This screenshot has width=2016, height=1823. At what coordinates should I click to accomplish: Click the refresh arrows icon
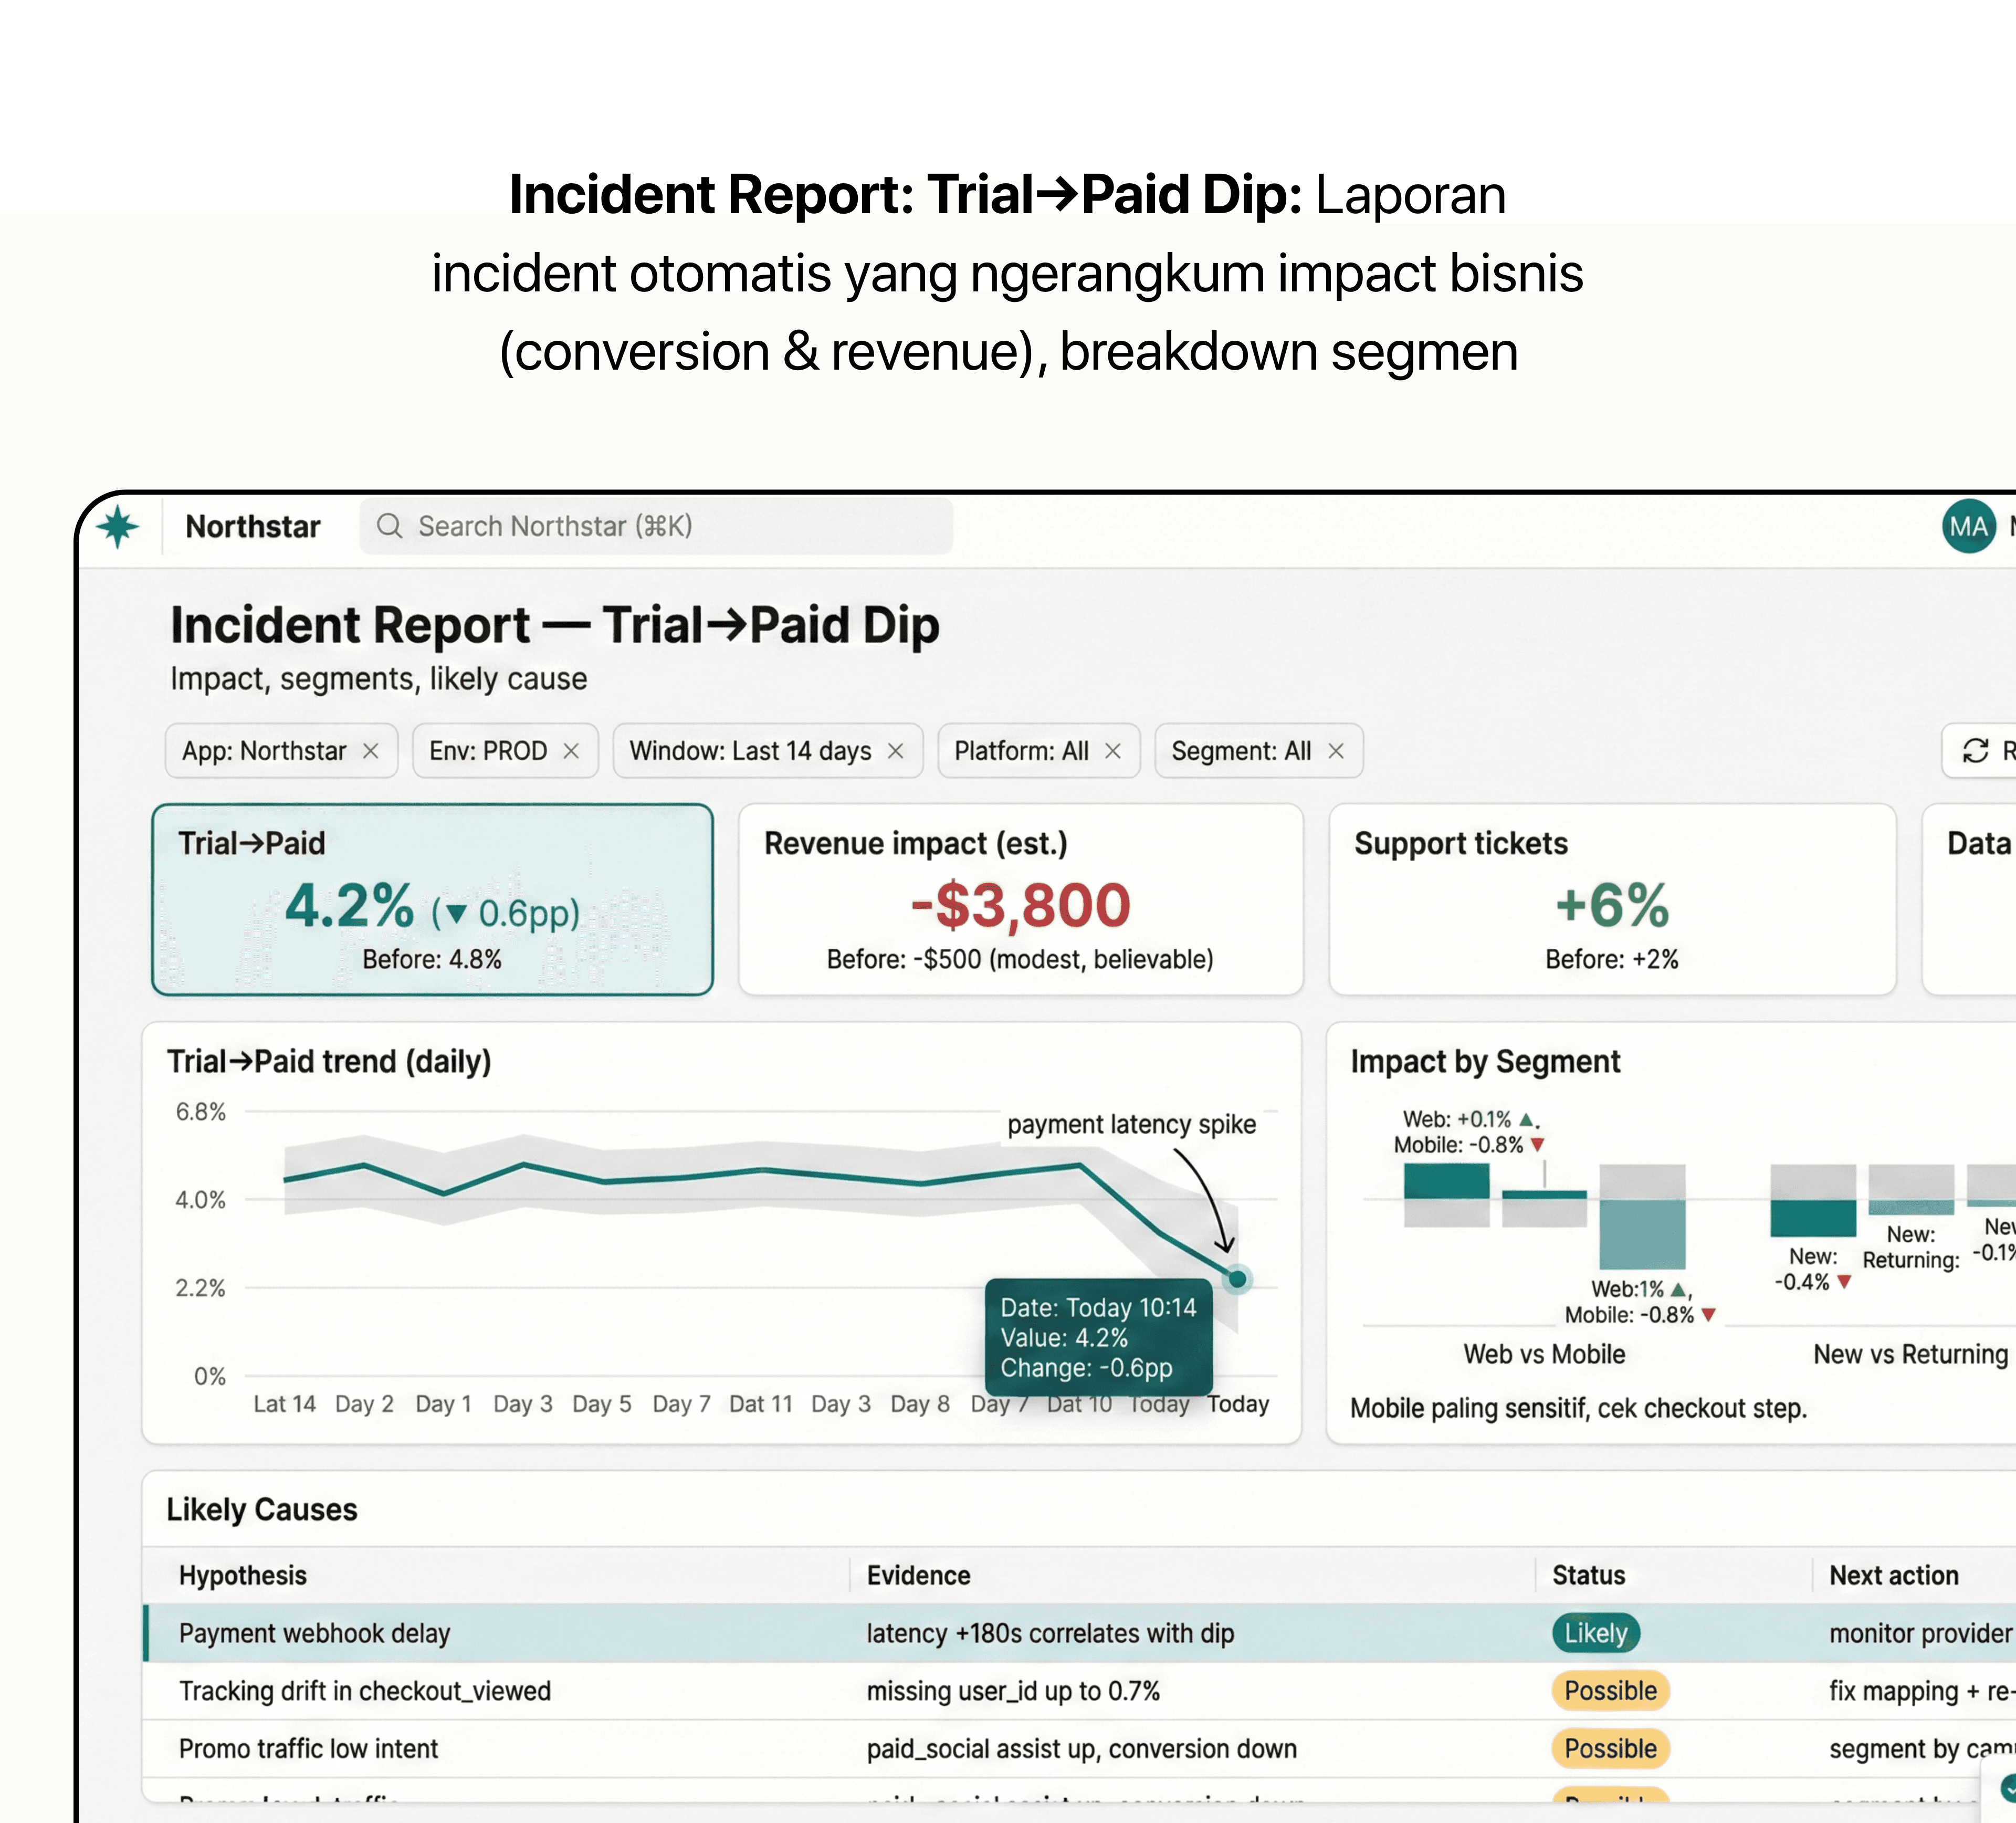coord(1975,751)
